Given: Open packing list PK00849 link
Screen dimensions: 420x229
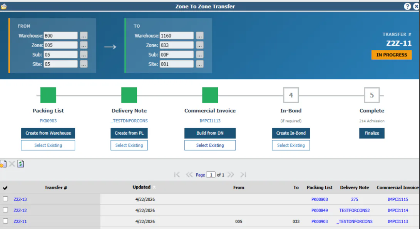Looking at the screenshot, I should (320, 210).
